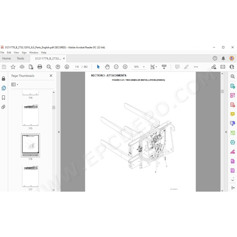Open the Help menu
The image size is (237, 237).
point(44,52)
